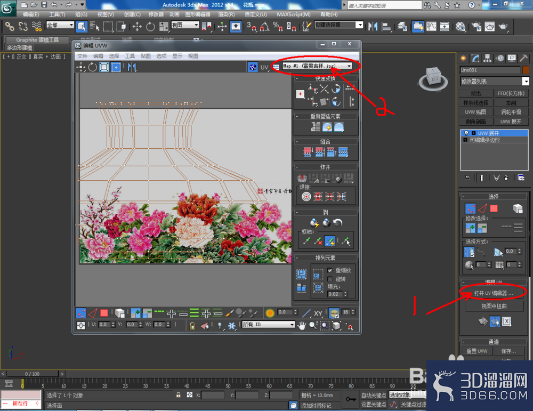Toggle the Rescale checkbox (重缩放)

[330, 270]
